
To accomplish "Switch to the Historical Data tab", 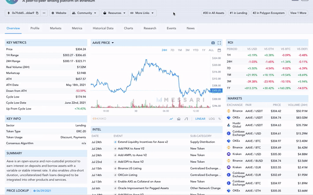I will point(103,28).
